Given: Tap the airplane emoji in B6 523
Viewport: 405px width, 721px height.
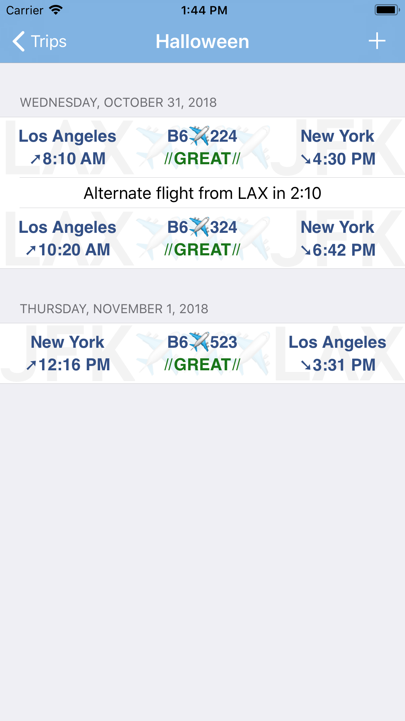Looking at the screenshot, I should 199,342.
